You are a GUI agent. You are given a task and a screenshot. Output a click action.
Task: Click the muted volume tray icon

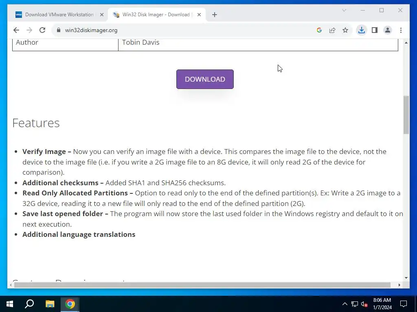(x=364, y=304)
